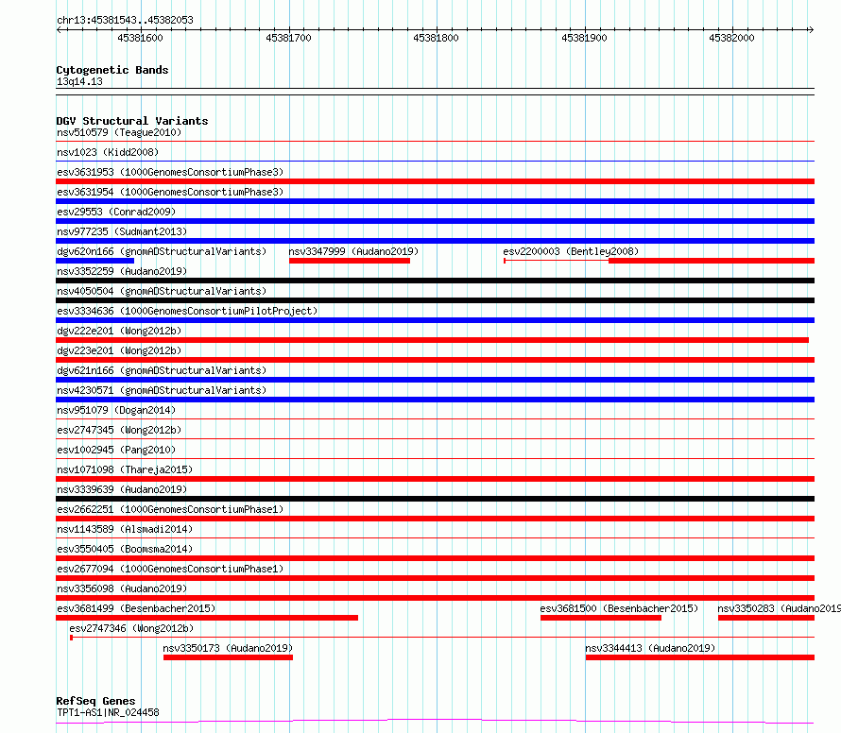
Task: Click nsv1143589 (Alsmadi2014) label
Action: 125,529
